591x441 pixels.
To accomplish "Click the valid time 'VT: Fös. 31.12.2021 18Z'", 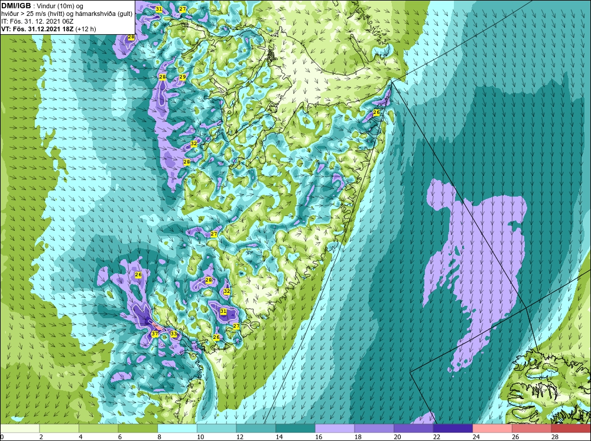I will pos(38,29).
